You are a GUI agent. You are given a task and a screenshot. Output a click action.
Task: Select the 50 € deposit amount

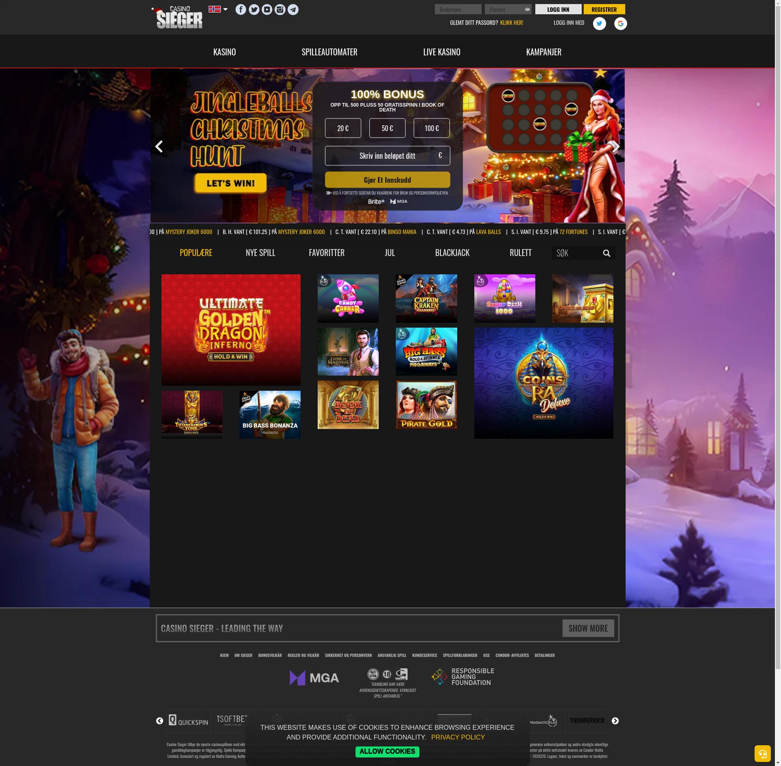pyautogui.click(x=387, y=128)
